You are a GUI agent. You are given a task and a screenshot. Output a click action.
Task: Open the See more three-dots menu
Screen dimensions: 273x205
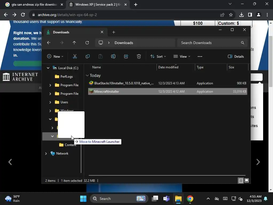pyautogui.click(x=200, y=57)
